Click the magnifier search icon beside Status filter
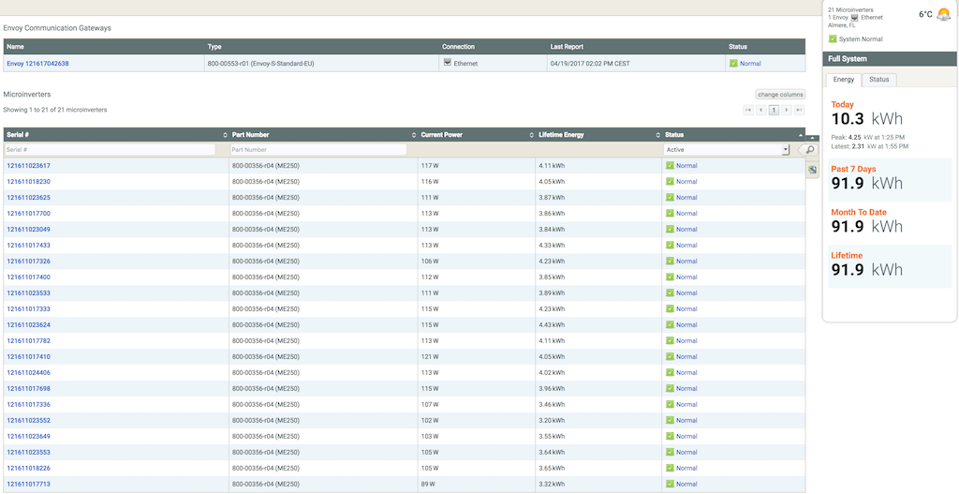Image resolution: width=959 pixels, height=494 pixels. (x=810, y=150)
